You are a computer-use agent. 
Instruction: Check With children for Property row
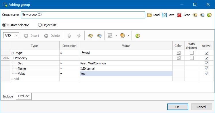[192, 58]
